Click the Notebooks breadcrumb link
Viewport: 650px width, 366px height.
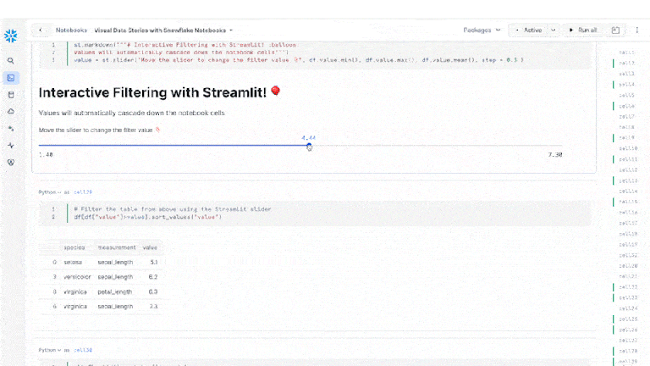[x=71, y=30]
